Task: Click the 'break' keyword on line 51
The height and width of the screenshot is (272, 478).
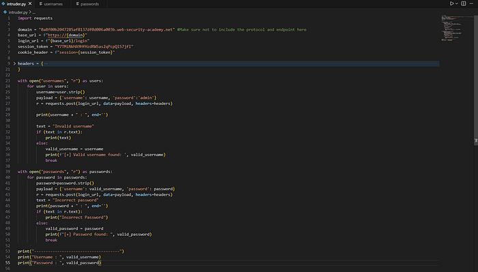Action: (x=51, y=240)
